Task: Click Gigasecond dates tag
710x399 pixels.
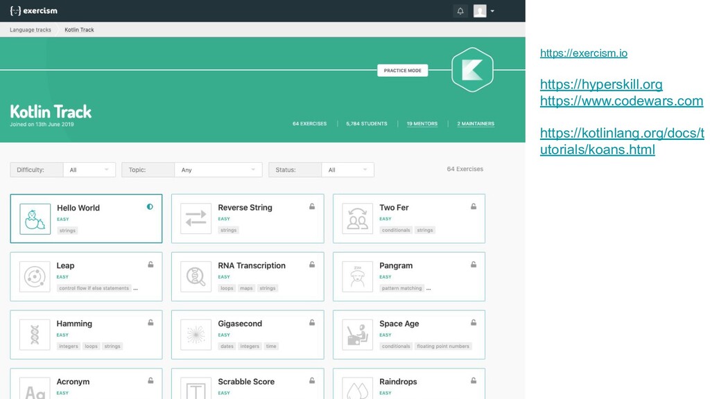Action: tap(227, 346)
